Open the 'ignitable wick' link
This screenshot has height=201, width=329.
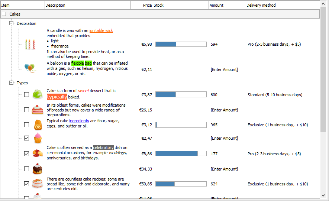[101, 30]
